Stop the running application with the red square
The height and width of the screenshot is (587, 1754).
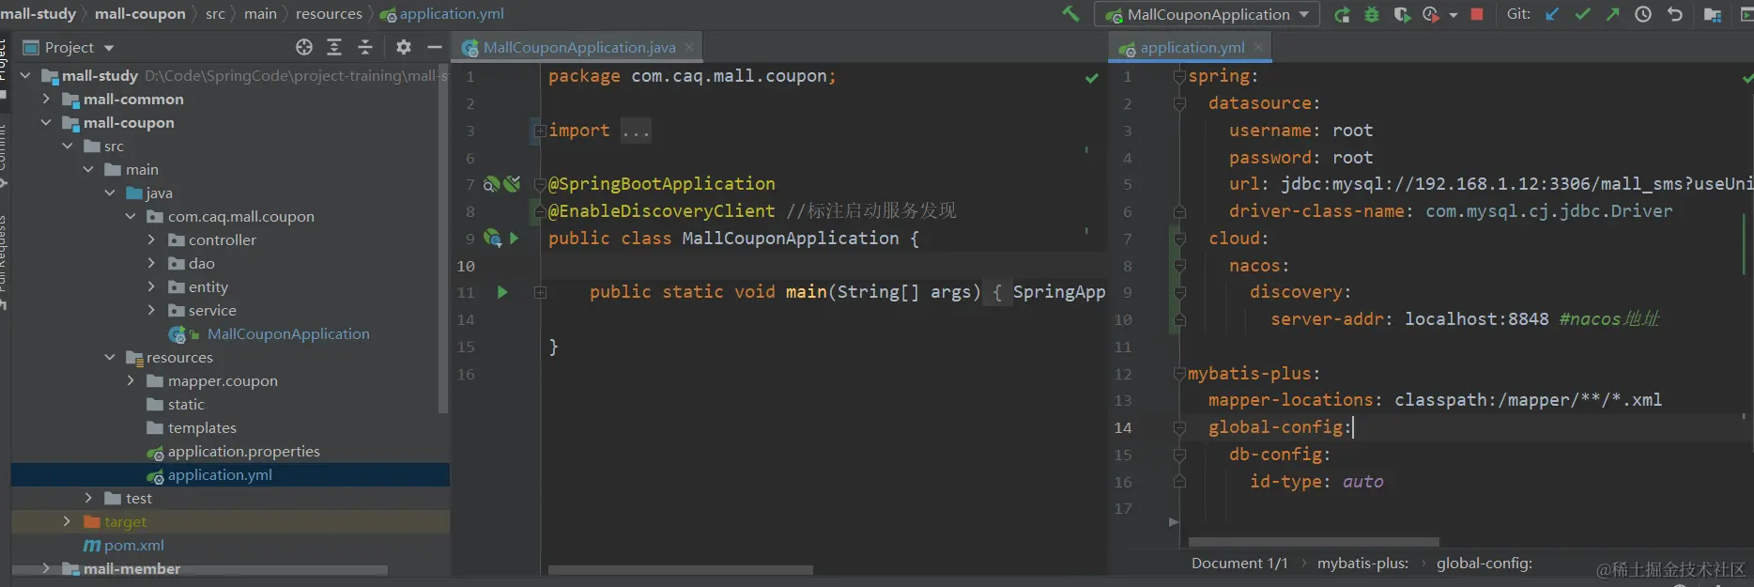(1477, 14)
